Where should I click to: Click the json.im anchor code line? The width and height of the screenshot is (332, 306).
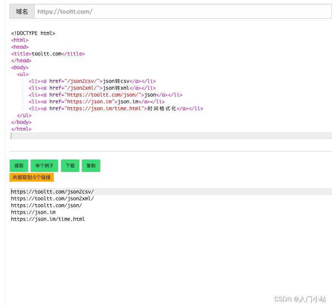point(97,101)
